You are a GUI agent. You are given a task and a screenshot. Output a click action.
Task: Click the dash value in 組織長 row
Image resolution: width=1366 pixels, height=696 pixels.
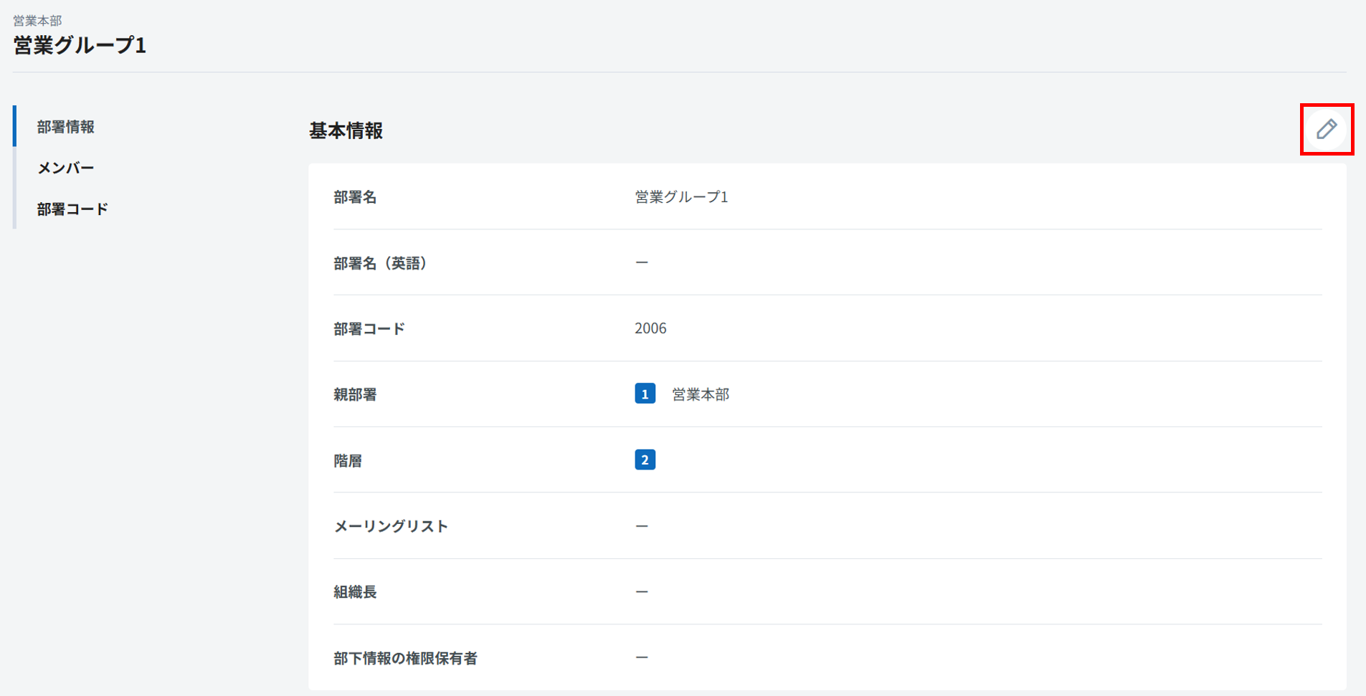tap(642, 592)
